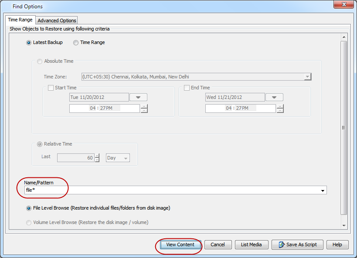This screenshot has width=357, height=258.
Task: Choose File Level Browse option
Action: click(29, 208)
